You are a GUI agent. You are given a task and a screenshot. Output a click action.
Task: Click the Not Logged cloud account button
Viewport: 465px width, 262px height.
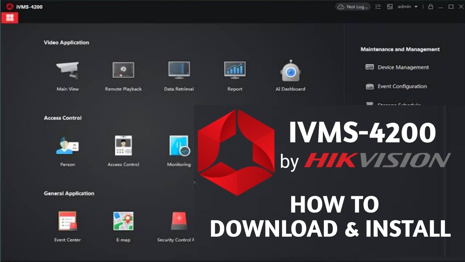click(x=353, y=7)
